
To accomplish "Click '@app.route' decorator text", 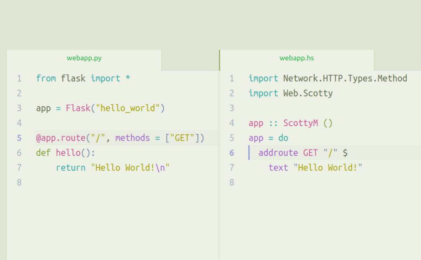I will click(61, 138).
